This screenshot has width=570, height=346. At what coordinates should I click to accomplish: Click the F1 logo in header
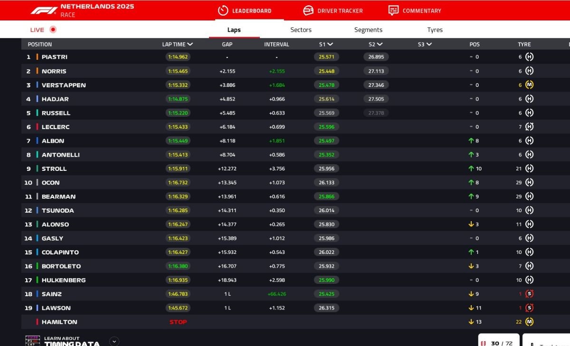coord(44,10)
